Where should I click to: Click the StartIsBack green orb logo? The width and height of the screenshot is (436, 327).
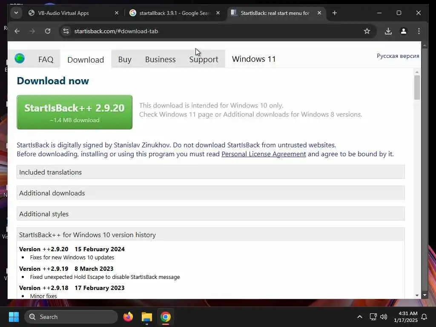click(x=20, y=58)
